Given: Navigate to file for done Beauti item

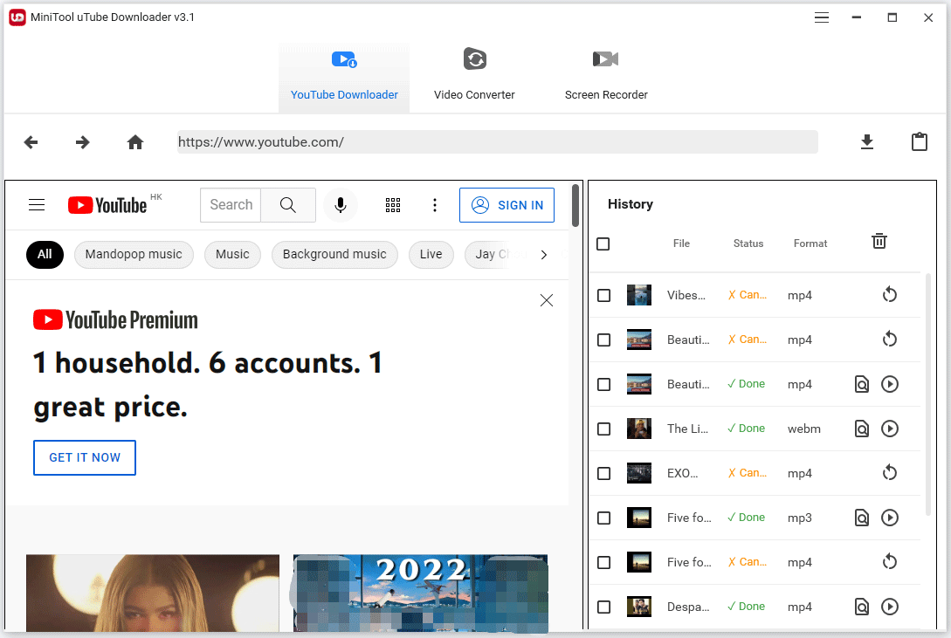Looking at the screenshot, I should coord(861,384).
